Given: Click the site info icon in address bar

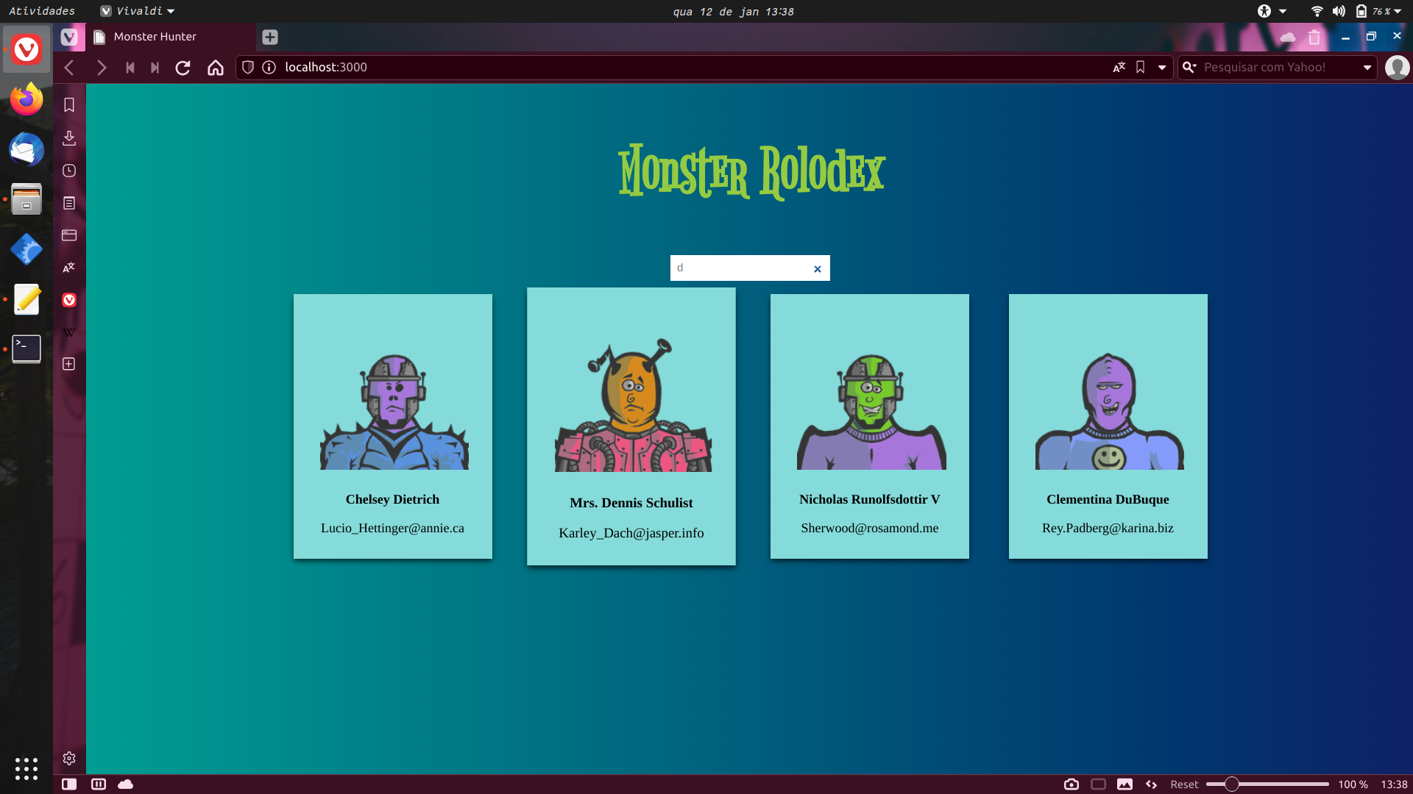Looking at the screenshot, I should (269, 67).
